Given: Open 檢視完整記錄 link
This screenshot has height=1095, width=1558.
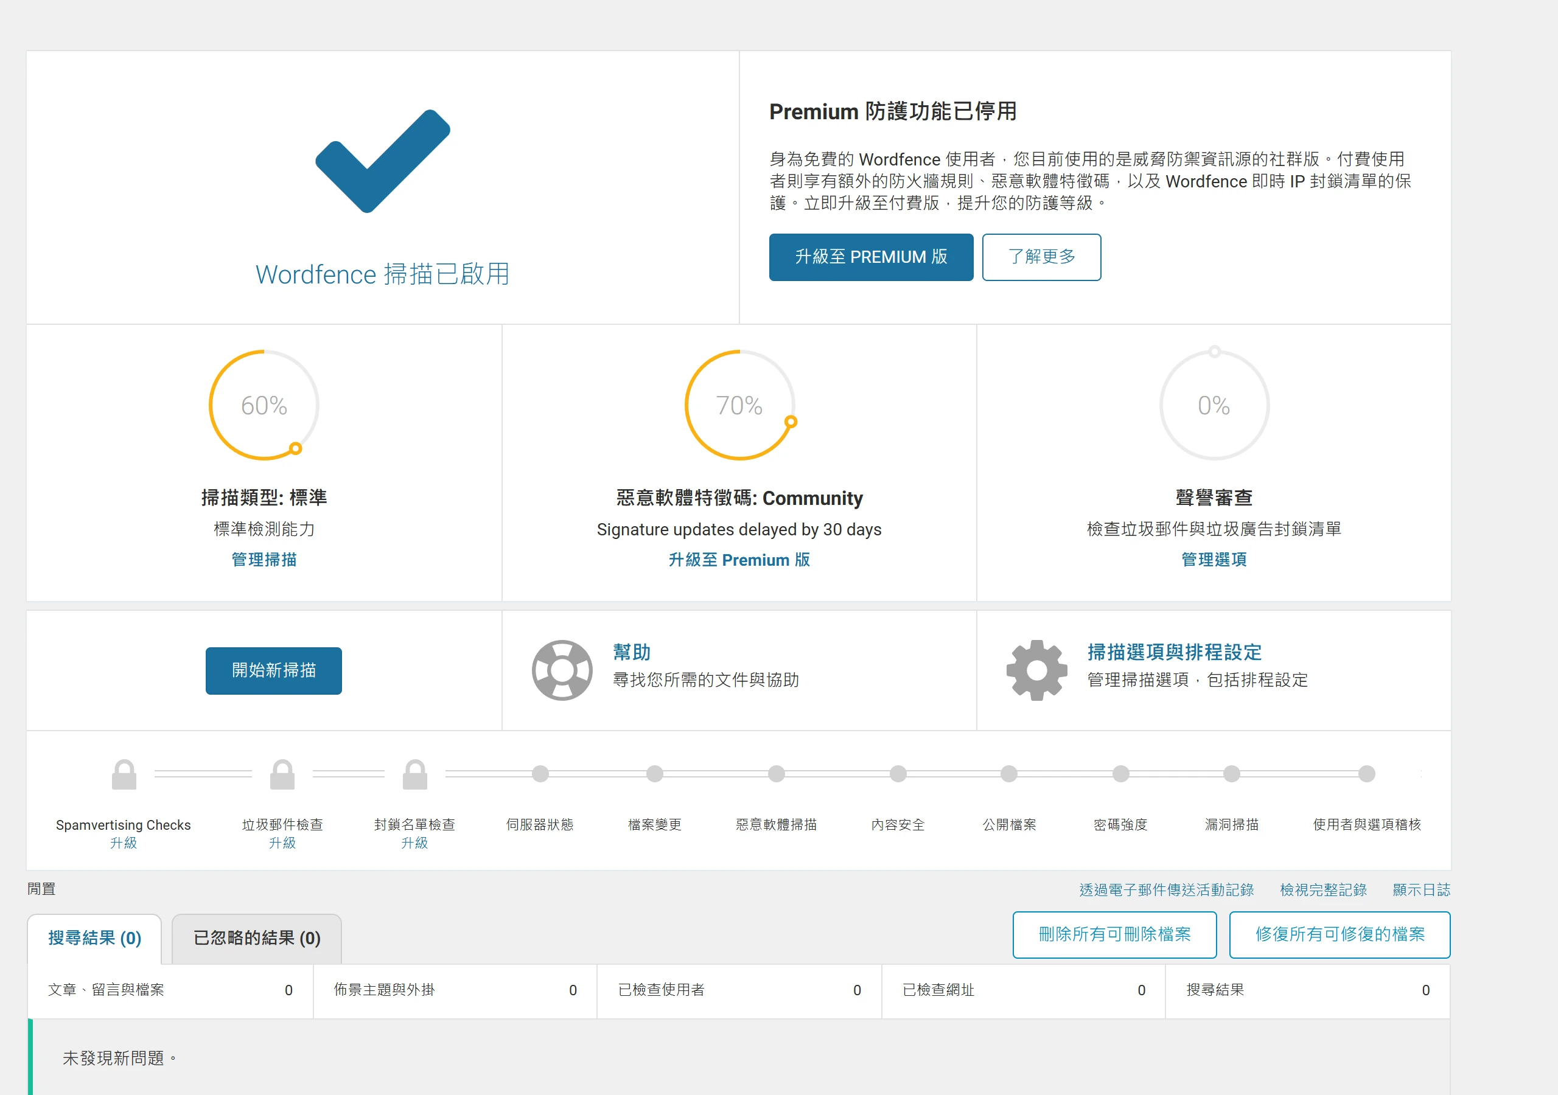Looking at the screenshot, I should pos(1323,889).
